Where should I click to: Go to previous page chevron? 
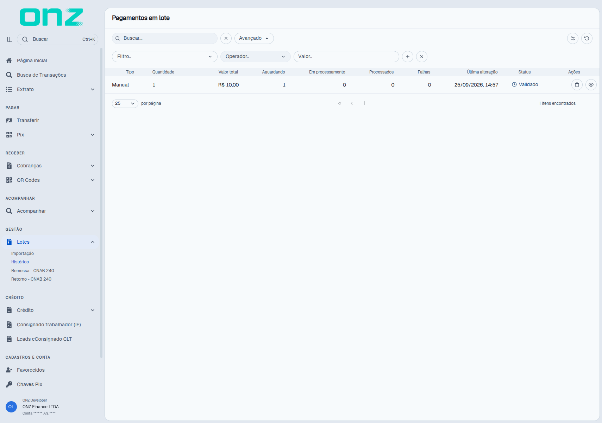(352, 103)
